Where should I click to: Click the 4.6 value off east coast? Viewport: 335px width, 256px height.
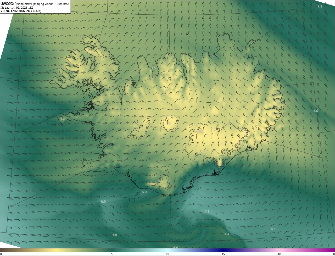coord(316,111)
